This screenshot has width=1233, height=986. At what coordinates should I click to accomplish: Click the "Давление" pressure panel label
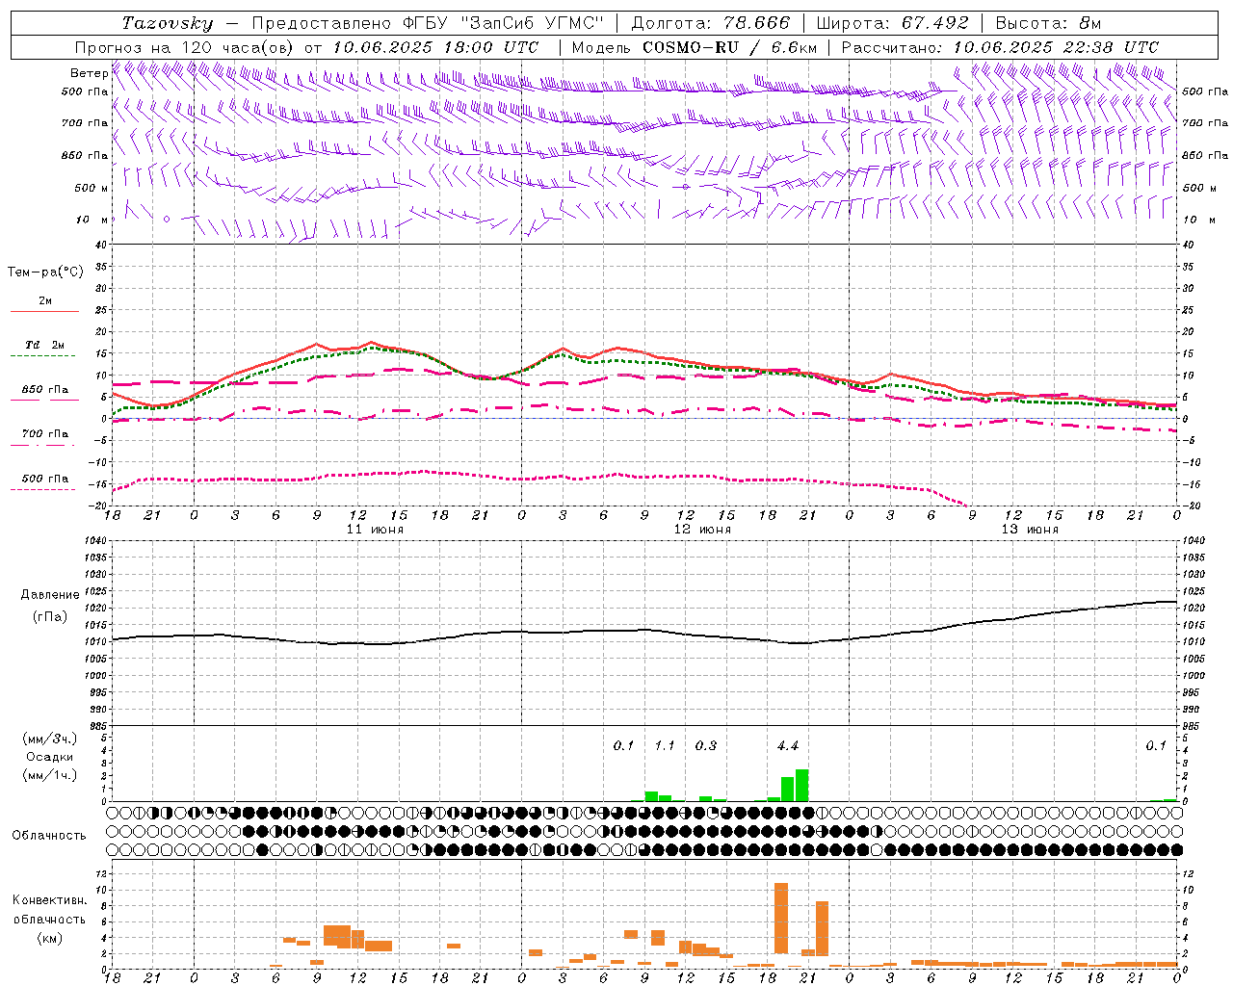point(48,595)
